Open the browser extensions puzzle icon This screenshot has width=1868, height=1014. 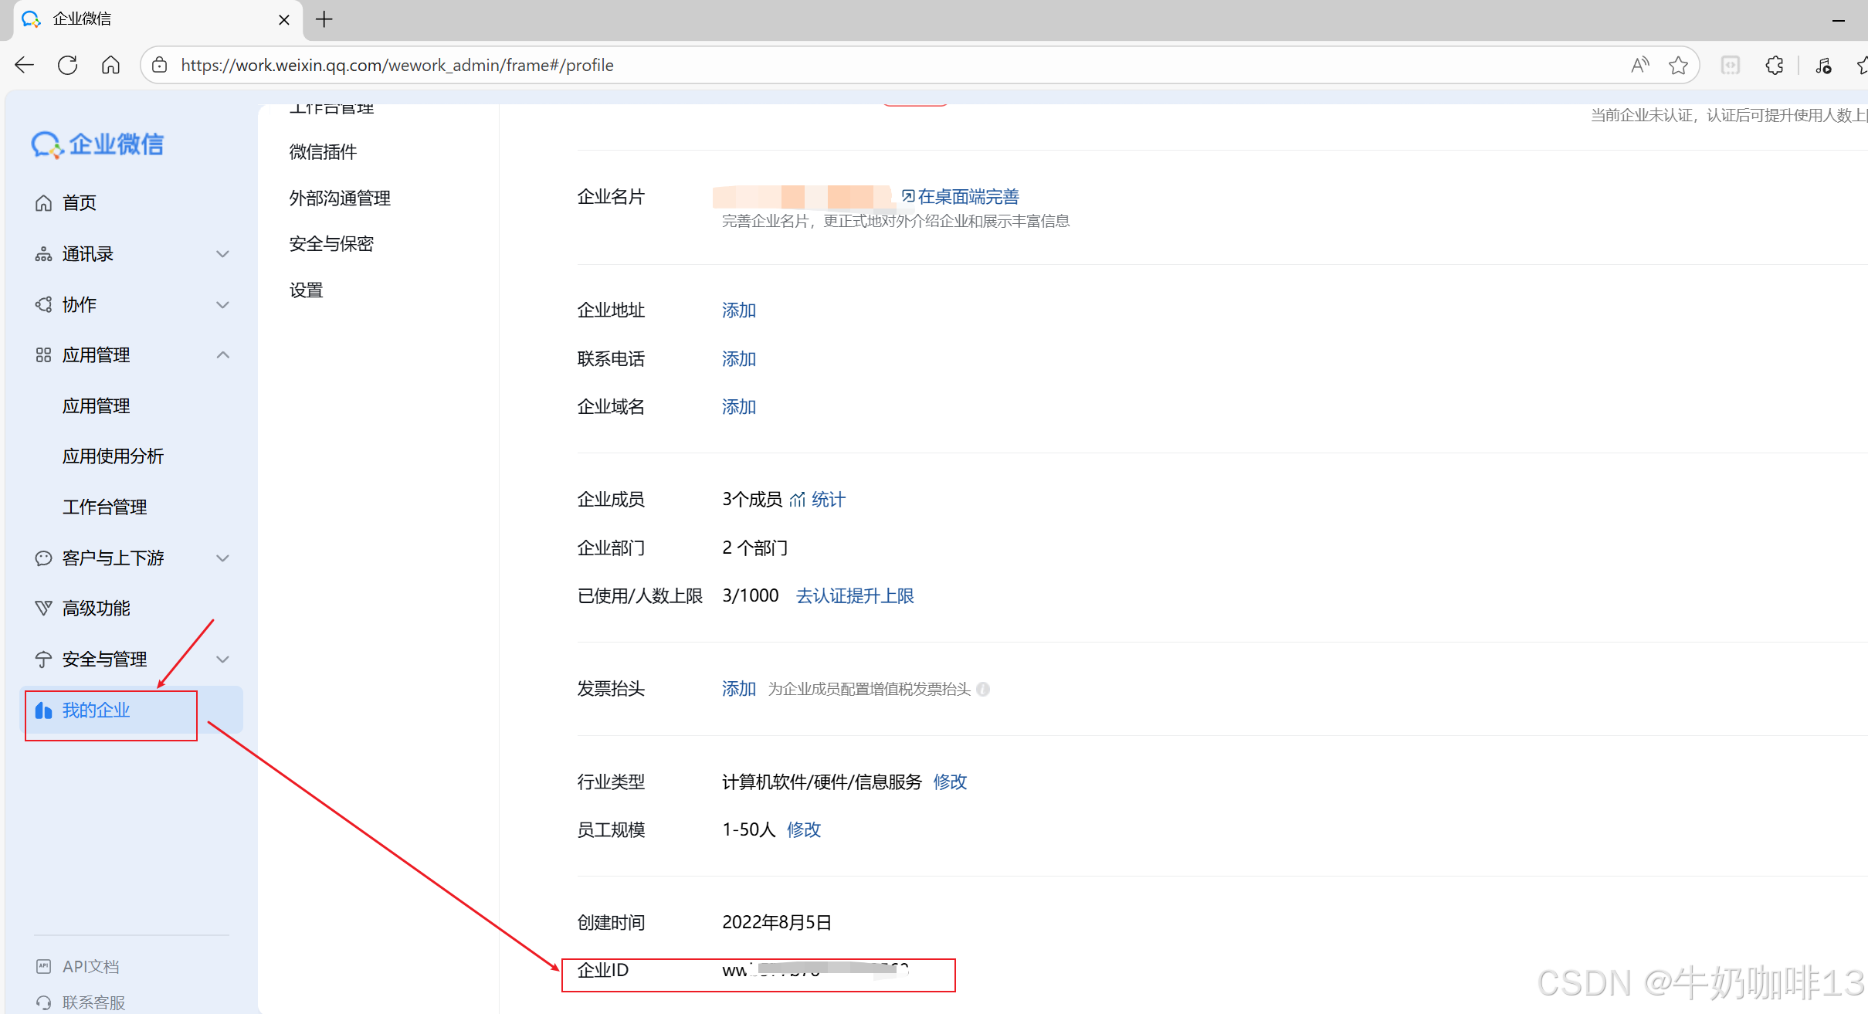pyautogui.click(x=1774, y=65)
